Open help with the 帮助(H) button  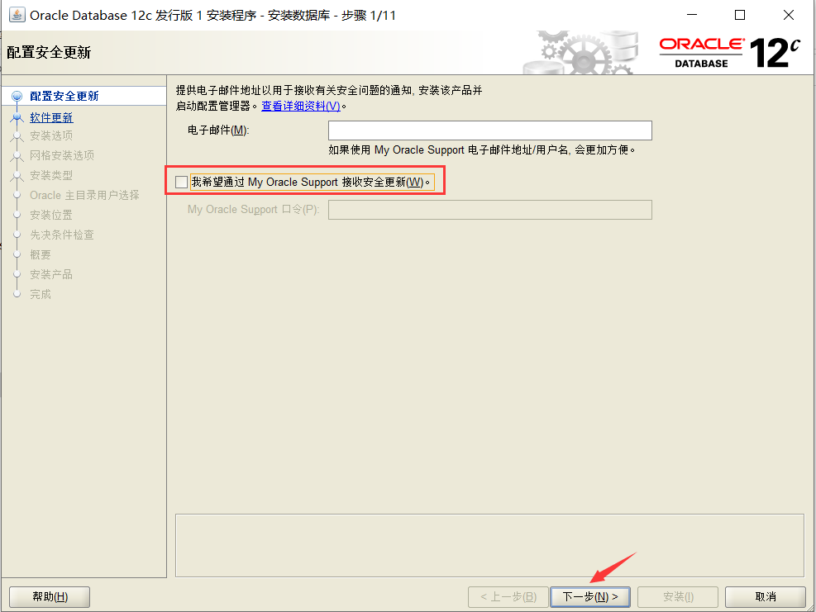50,597
